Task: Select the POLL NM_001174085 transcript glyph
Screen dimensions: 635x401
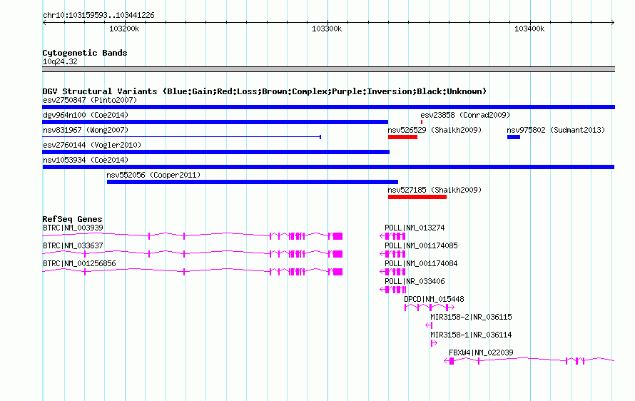Action: (x=392, y=253)
